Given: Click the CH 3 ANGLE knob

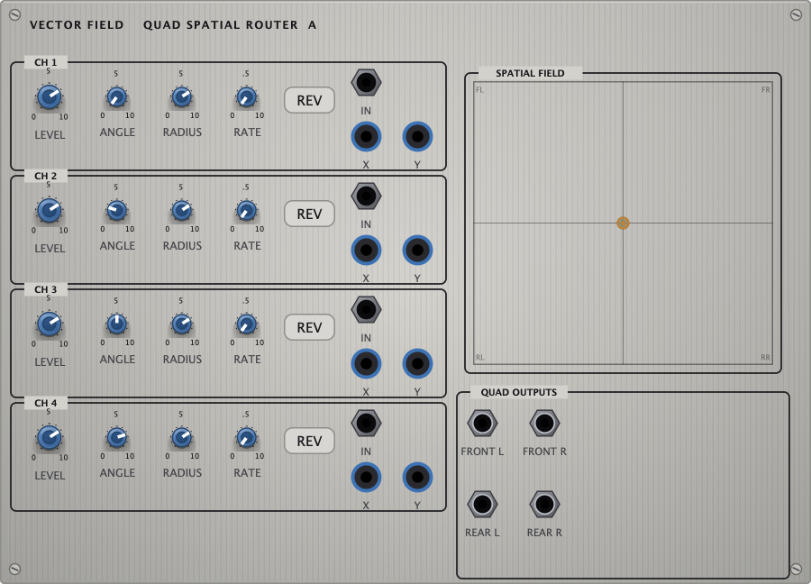Looking at the screenshot, I should 117,324.
